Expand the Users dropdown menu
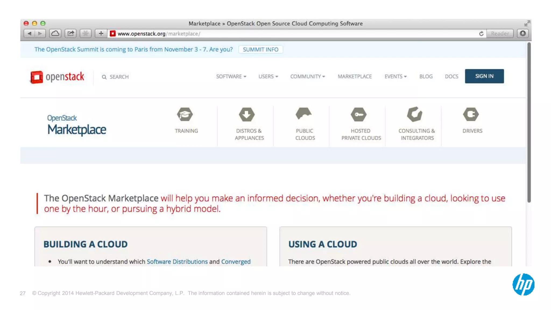This screenshot has width=551, height=310. click(268, 76)
